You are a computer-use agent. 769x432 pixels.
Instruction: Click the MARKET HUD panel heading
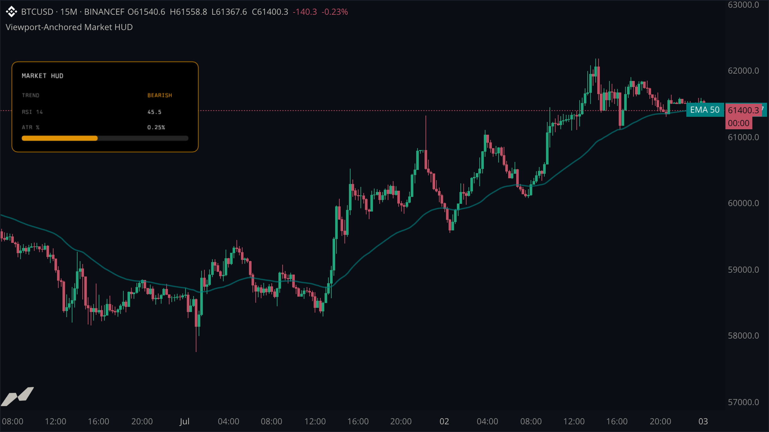pos(43,76)
